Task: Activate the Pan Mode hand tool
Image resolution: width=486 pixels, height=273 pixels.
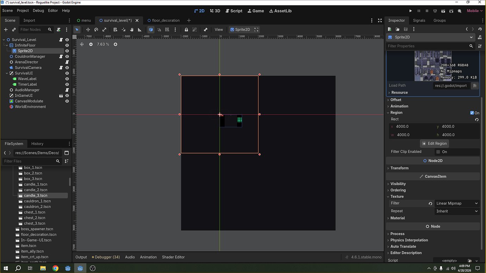Action: click(x=132, y=30)
